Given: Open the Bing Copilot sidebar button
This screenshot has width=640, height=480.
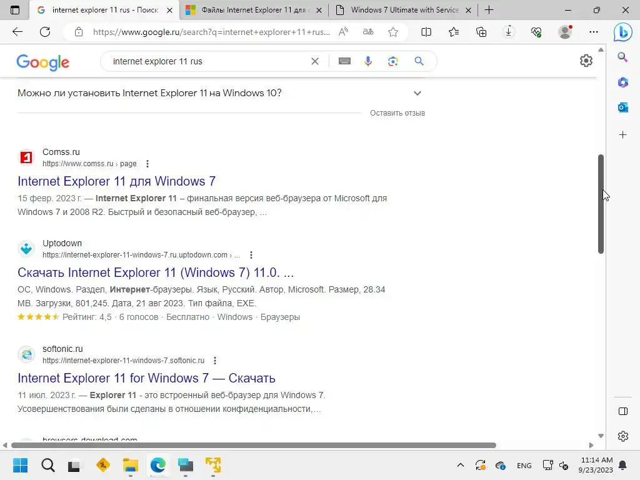Looking at the screenshot, I should (623, 32).
